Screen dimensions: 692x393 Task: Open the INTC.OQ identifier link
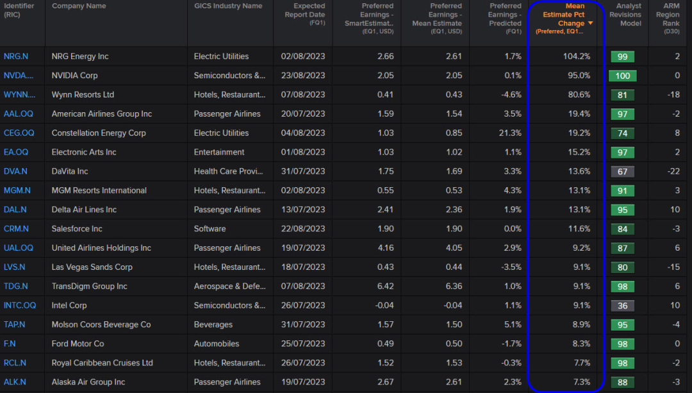pos(20,306)
